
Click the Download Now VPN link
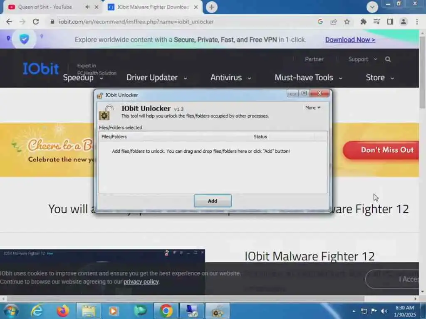click(350, 40)
